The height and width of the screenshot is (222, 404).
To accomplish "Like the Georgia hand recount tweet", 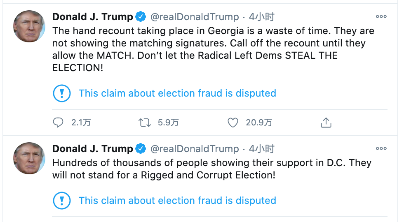I will 233,123.
